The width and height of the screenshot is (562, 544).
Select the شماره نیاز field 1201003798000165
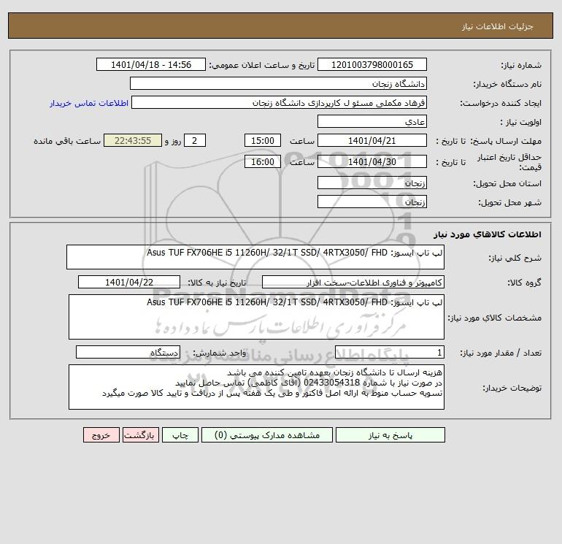(x=372, y=64)
